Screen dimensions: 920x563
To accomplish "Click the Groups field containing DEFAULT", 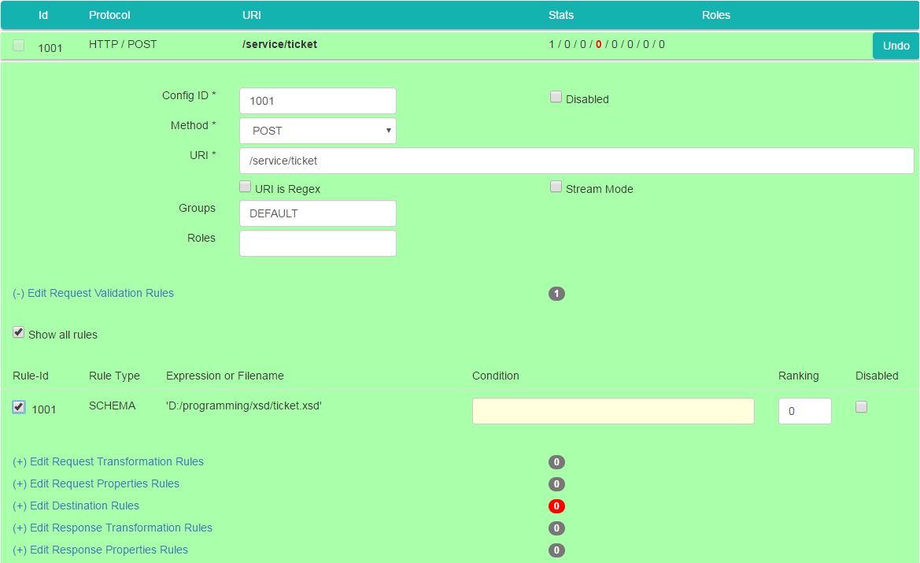I will pos(317,213).
